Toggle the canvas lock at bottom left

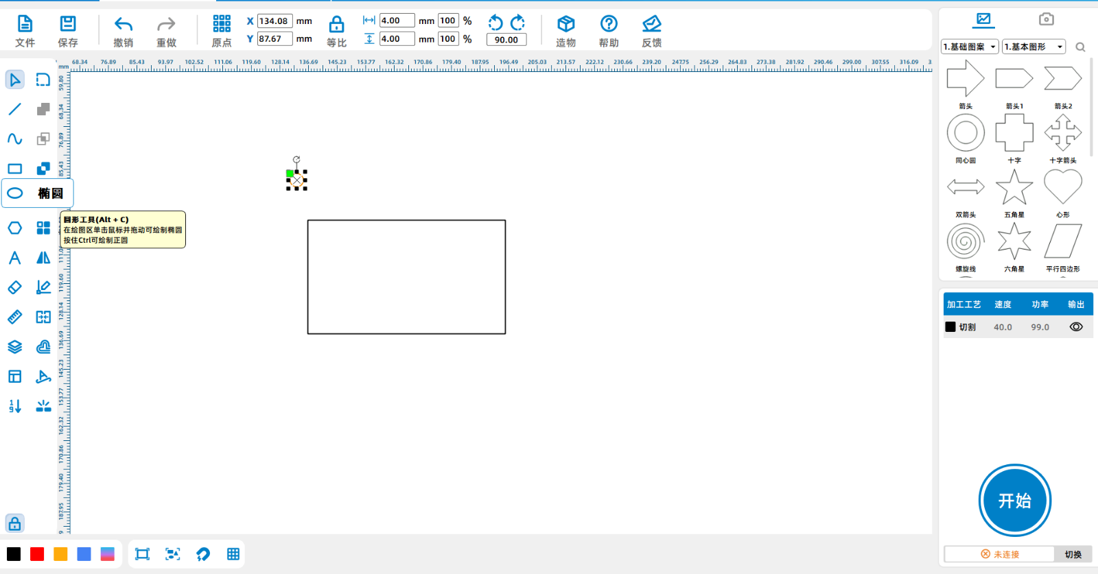pyautogui.click(x=15, y=524)
